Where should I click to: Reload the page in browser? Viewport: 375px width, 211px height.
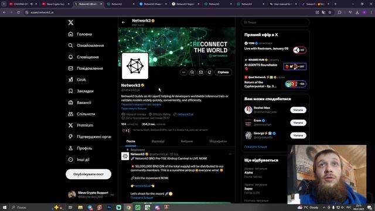click(x=18, y=12)
